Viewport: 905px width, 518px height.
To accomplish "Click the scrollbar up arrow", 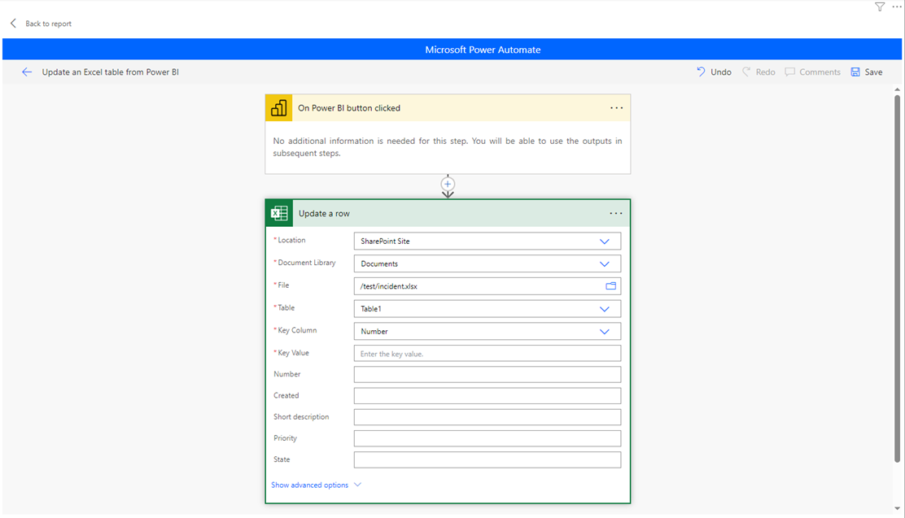I will click(x=897, y=89).
